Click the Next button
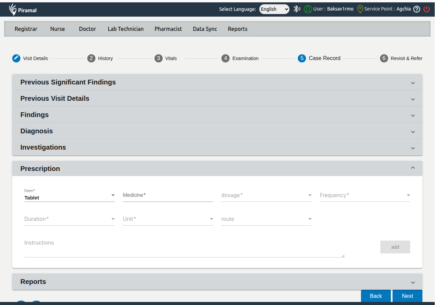This screenshot has width=435, height=305. [x=407, y=296]
